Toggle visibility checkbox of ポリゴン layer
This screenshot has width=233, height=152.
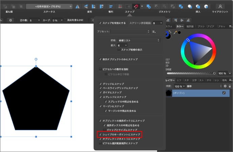[224, 93]
